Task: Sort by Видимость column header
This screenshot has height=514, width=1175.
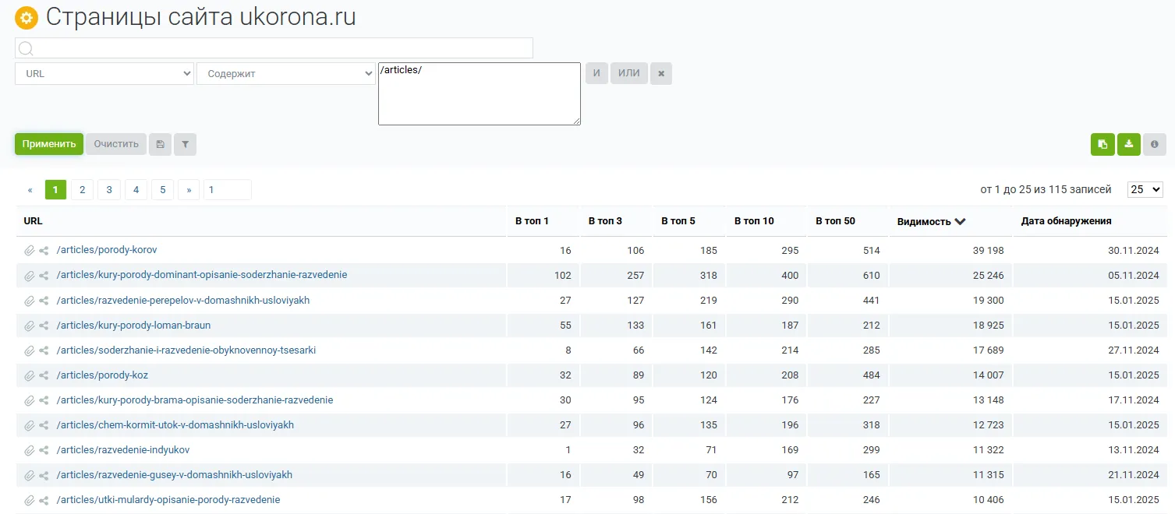Action: (931, 221)
